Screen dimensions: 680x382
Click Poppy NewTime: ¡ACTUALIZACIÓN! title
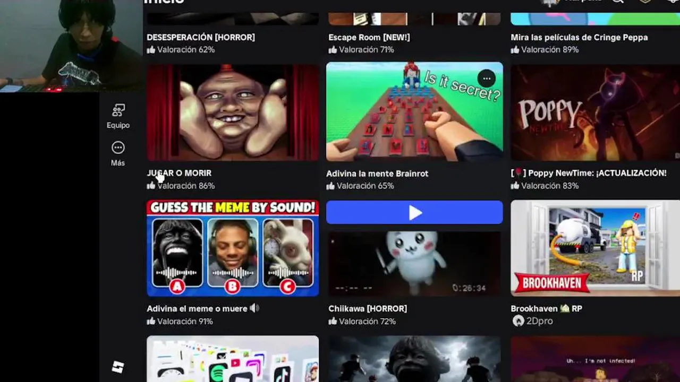(589, 173)
